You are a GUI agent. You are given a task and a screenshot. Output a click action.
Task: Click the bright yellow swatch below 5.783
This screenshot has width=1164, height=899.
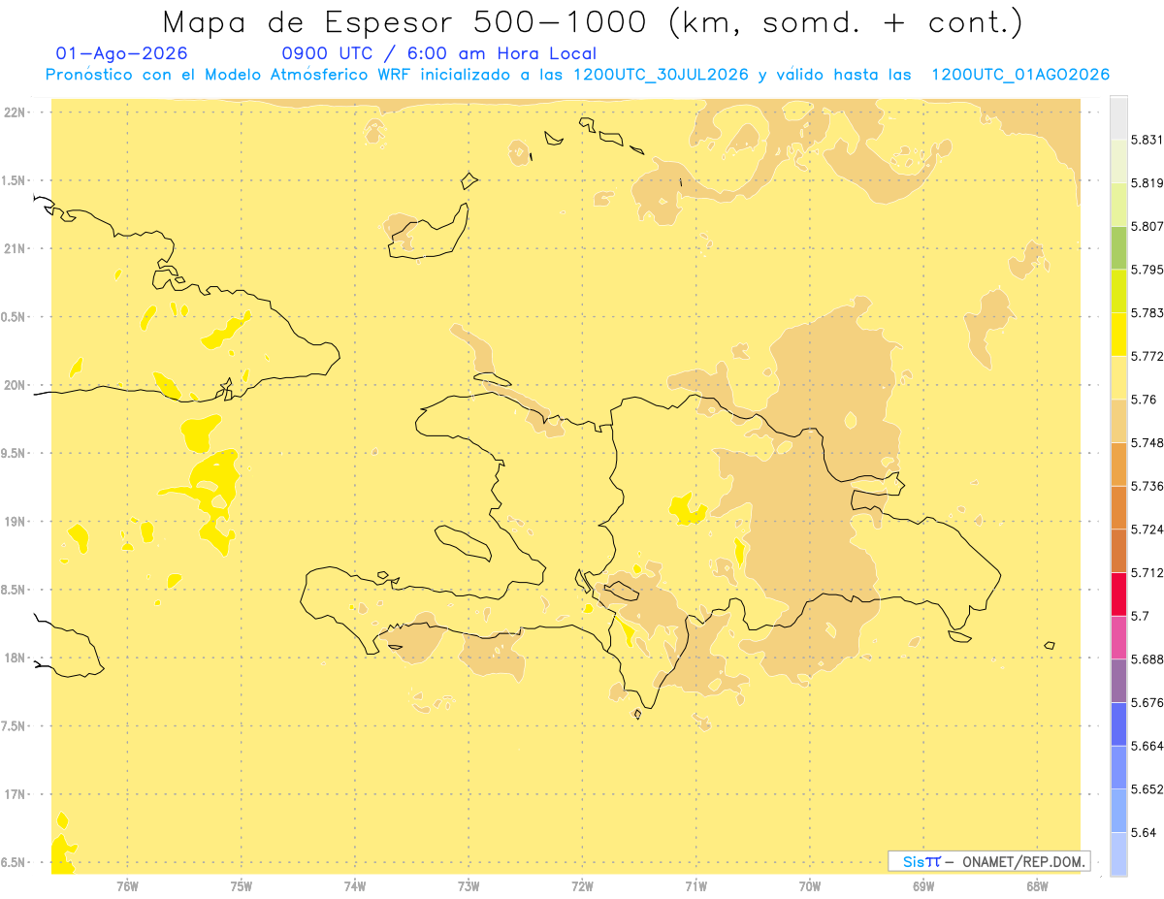click(1118, 334)
